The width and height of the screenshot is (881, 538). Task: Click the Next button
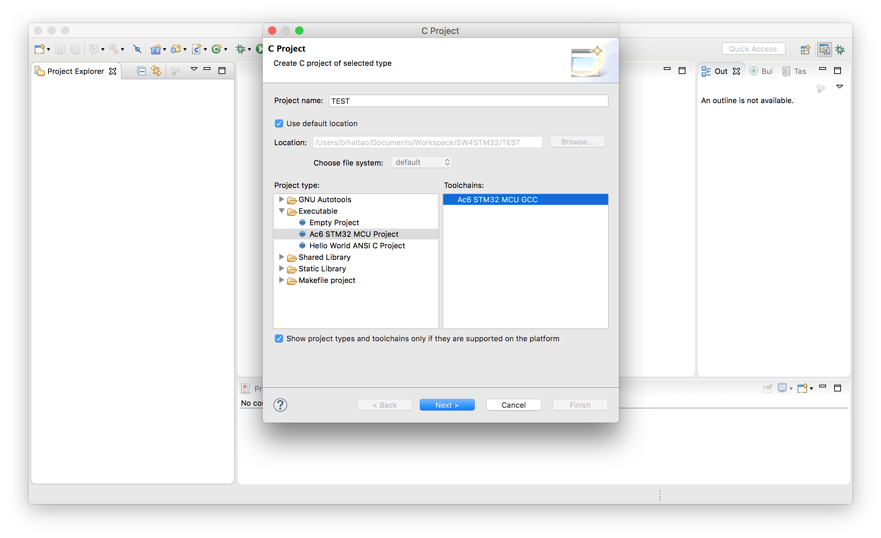coord(447,405)
